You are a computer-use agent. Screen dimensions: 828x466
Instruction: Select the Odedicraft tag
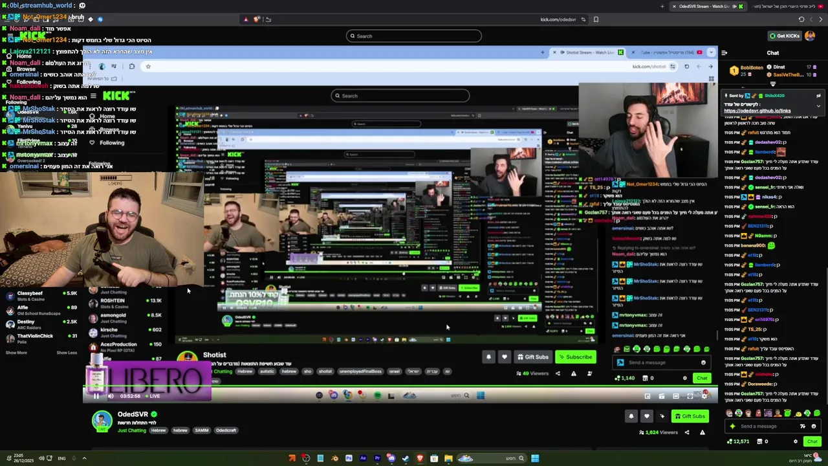tap(226, 430)
